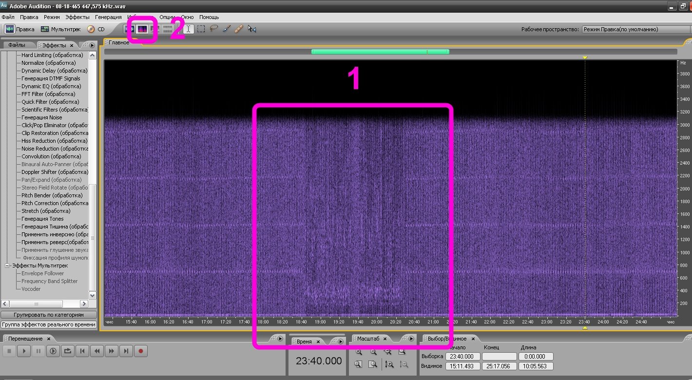Click the yellow playhead marker atop the display
Viewport: 692px width, 380px height.
[585, 58]
